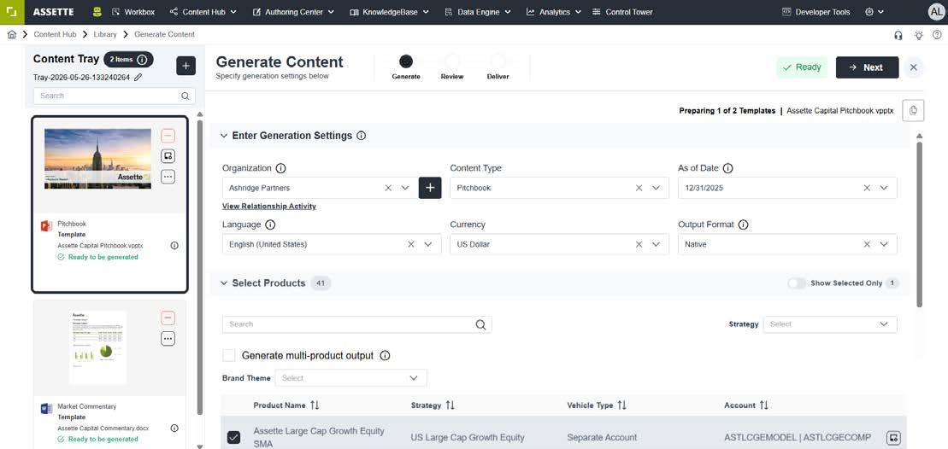Open the Content Type dropdown
The width and height of the screenshot is (948, 449).
tap(656, 188)
